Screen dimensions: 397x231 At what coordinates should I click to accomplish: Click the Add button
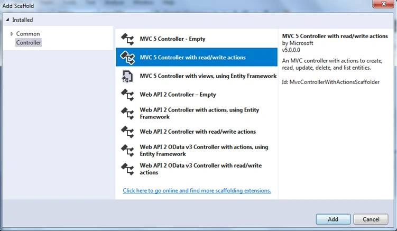pyautogui.click(x=333, y=219)
